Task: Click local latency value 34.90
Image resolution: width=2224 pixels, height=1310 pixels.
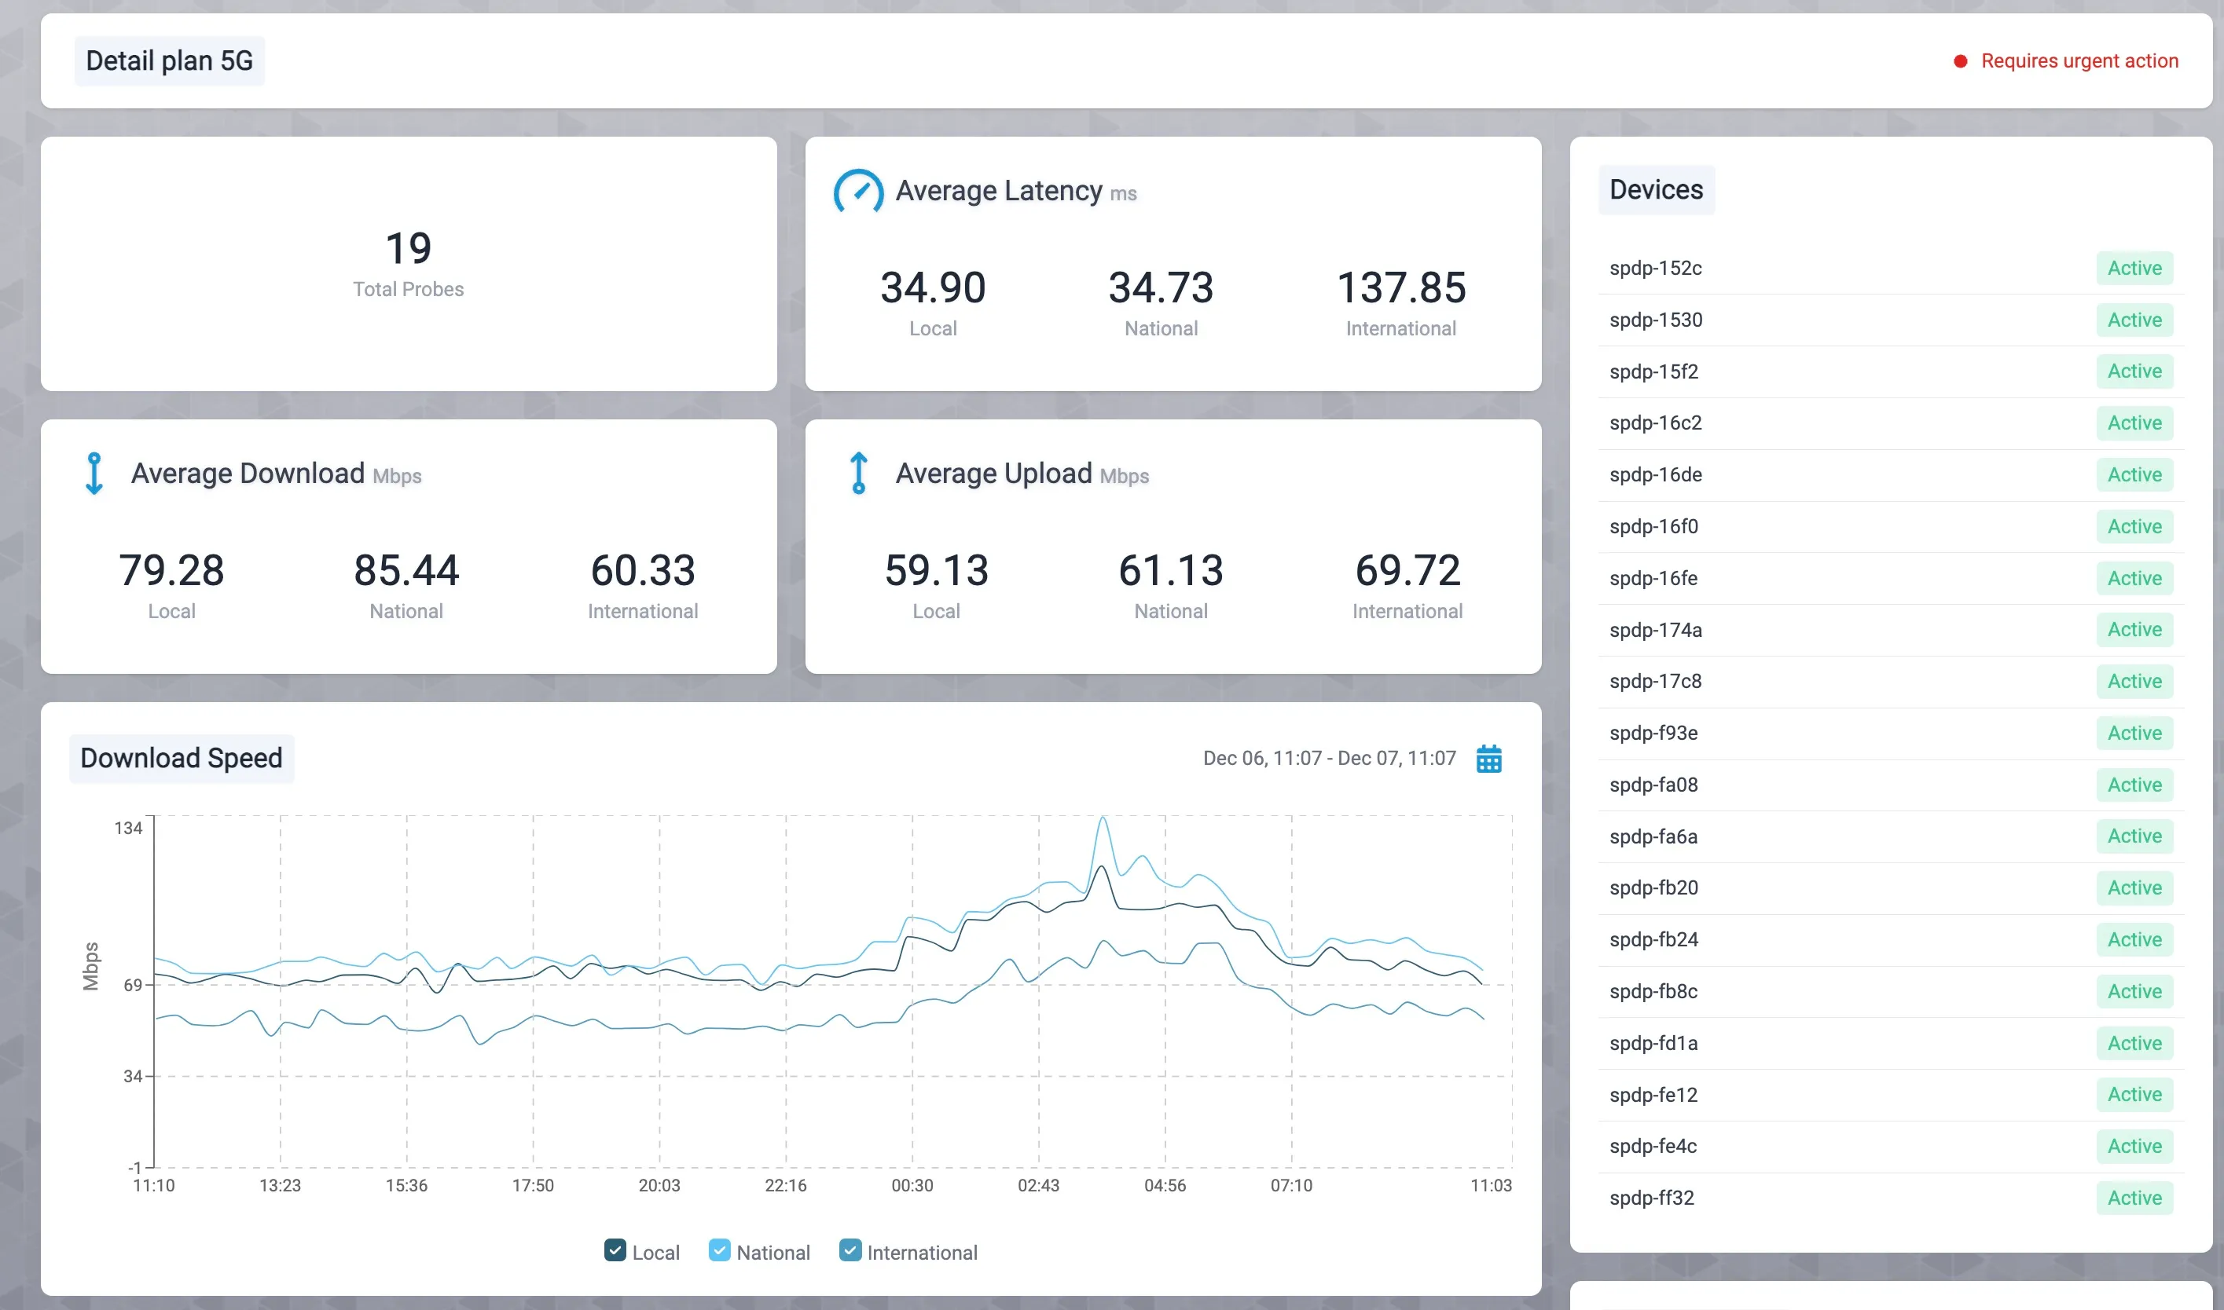Action: [933, 287]
